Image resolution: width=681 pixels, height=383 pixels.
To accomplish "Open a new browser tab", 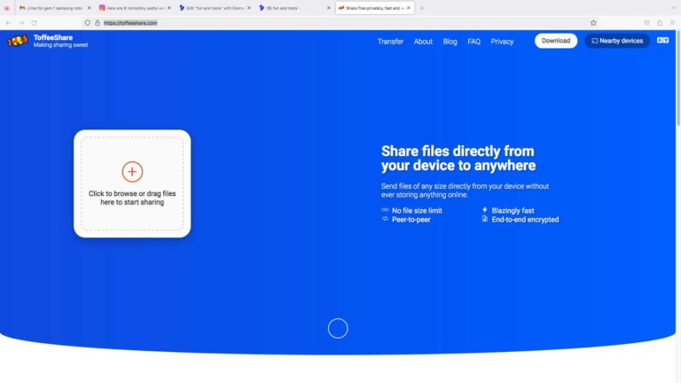I will (422, 8).
